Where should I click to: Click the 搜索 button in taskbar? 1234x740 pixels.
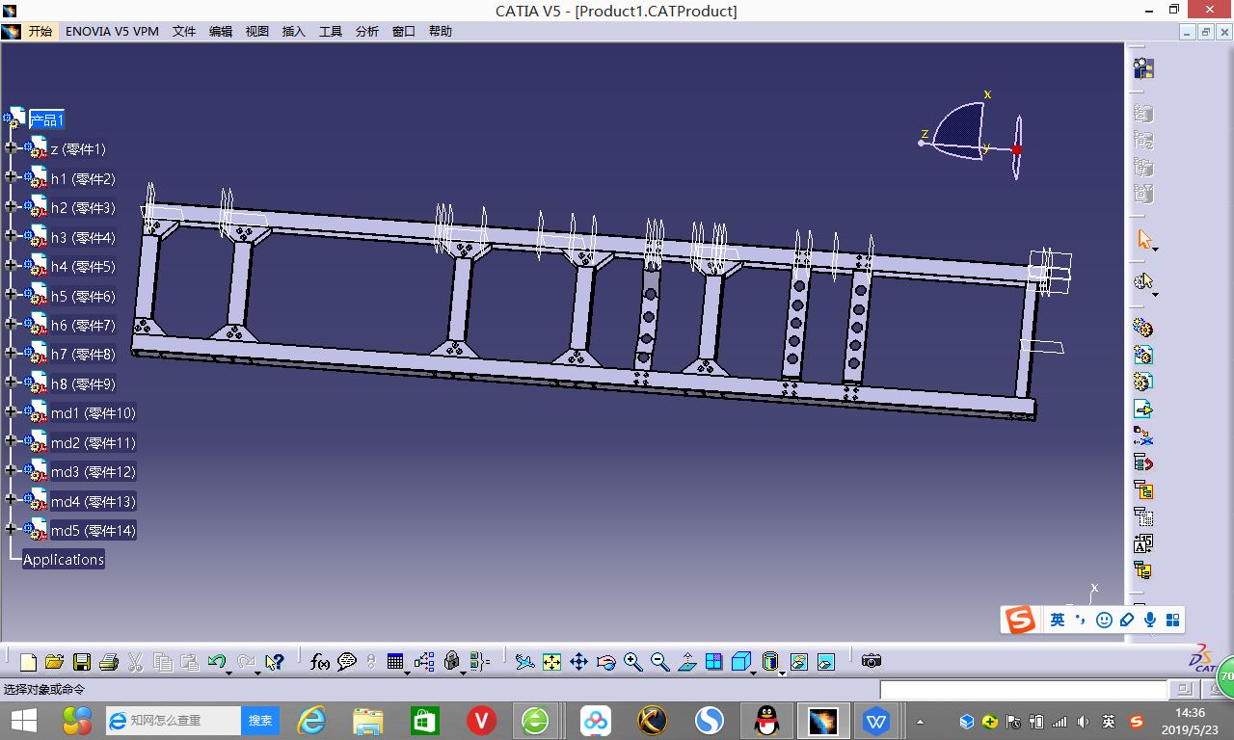[x=260, y=720]
